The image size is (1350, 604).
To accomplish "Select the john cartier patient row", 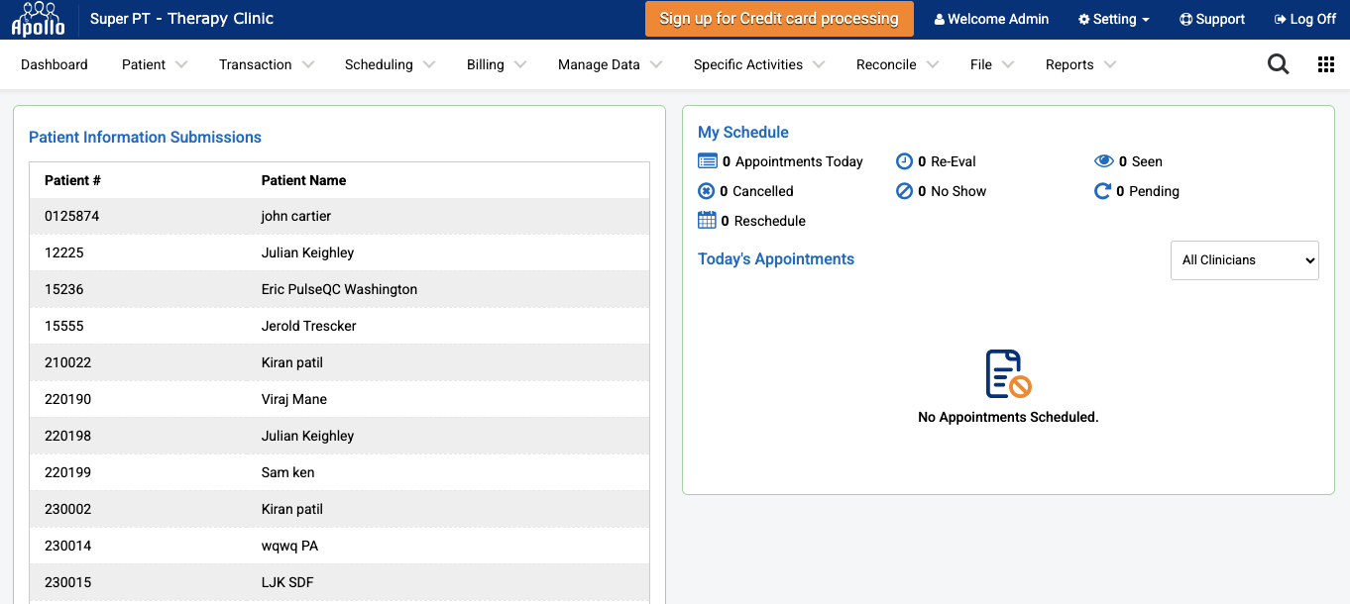I will [x=340, y=216].
